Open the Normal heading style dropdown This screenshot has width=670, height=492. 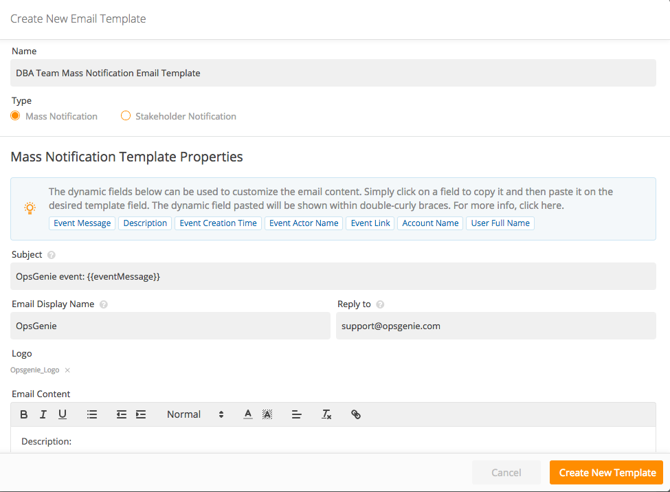point(195,414)
